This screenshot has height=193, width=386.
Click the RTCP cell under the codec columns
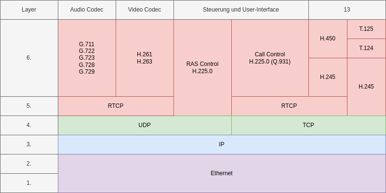(x=116, y=106)
